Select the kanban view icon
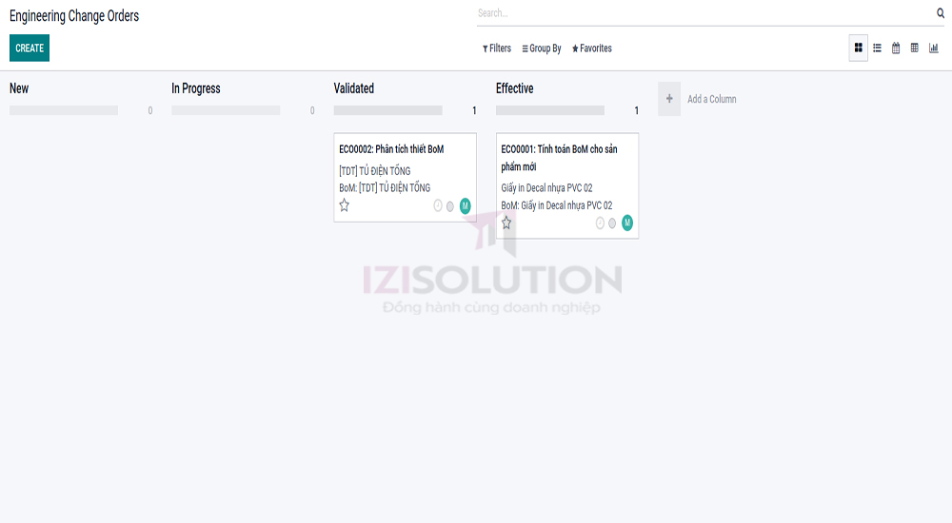Viewport: 952px width, 523px height. 859,48
